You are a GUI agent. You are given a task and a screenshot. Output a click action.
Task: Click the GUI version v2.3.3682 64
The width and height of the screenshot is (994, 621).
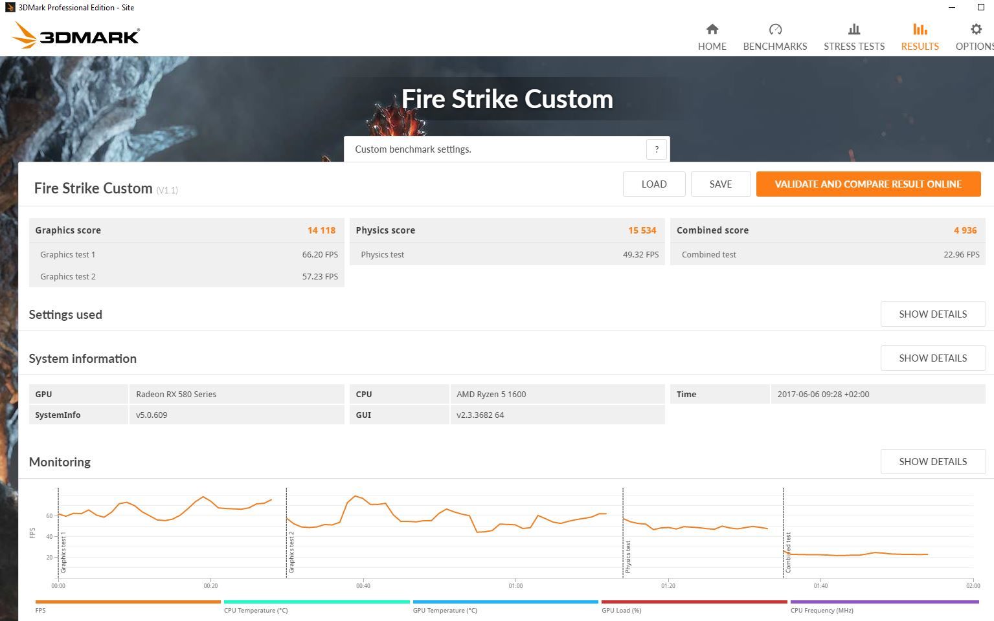(x=480, y=415)
